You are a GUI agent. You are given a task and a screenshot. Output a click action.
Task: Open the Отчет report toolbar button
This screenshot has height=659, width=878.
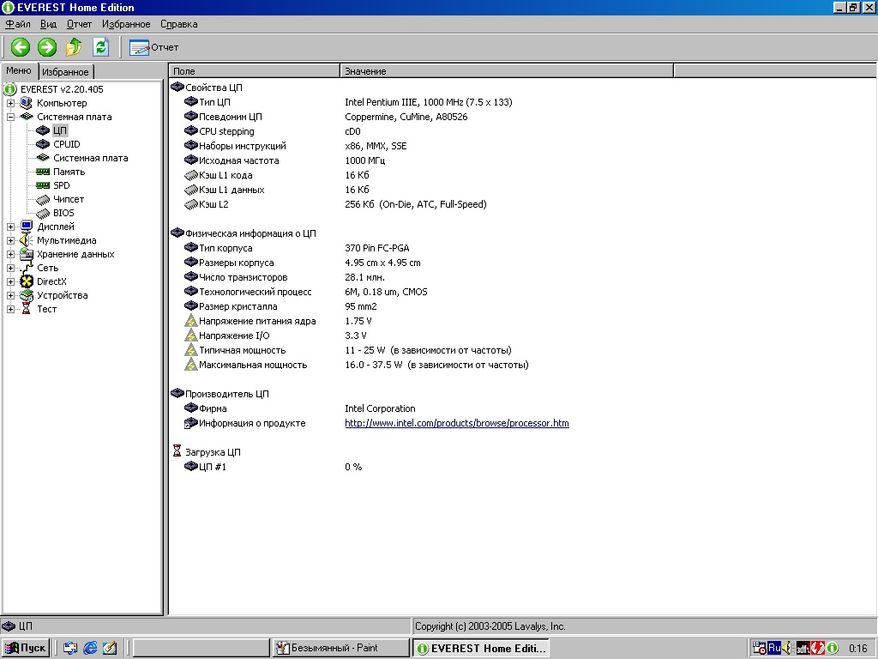(x=154, y=48)
